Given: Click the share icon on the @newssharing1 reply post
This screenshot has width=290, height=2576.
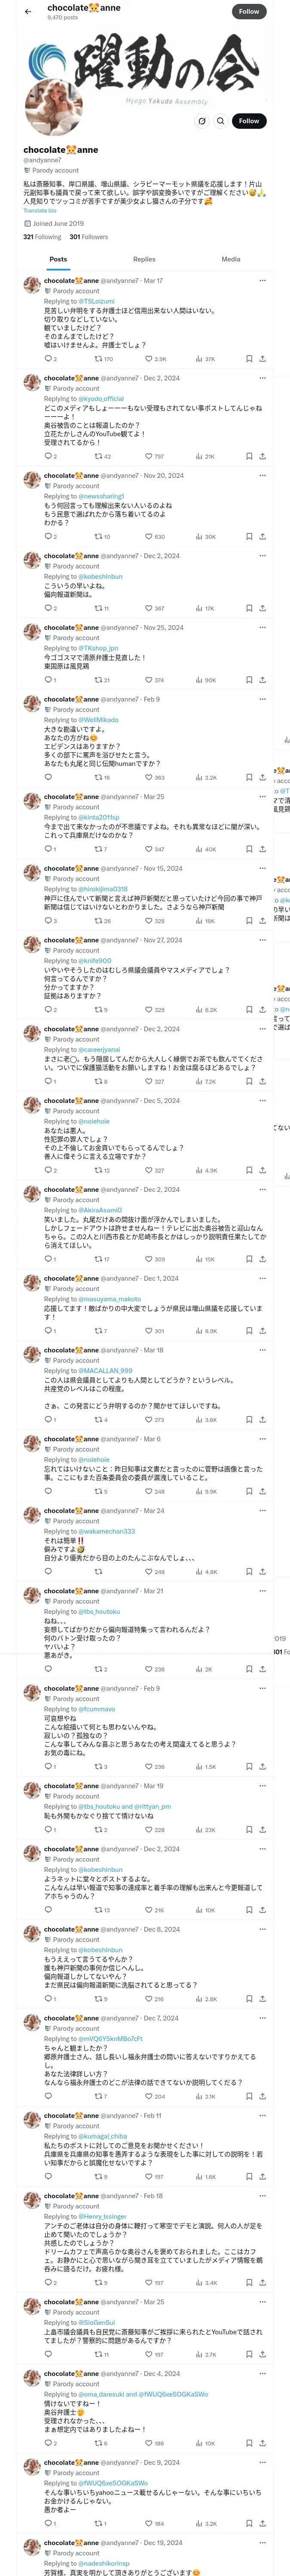Looking at the screenshot, I should 262,536.
